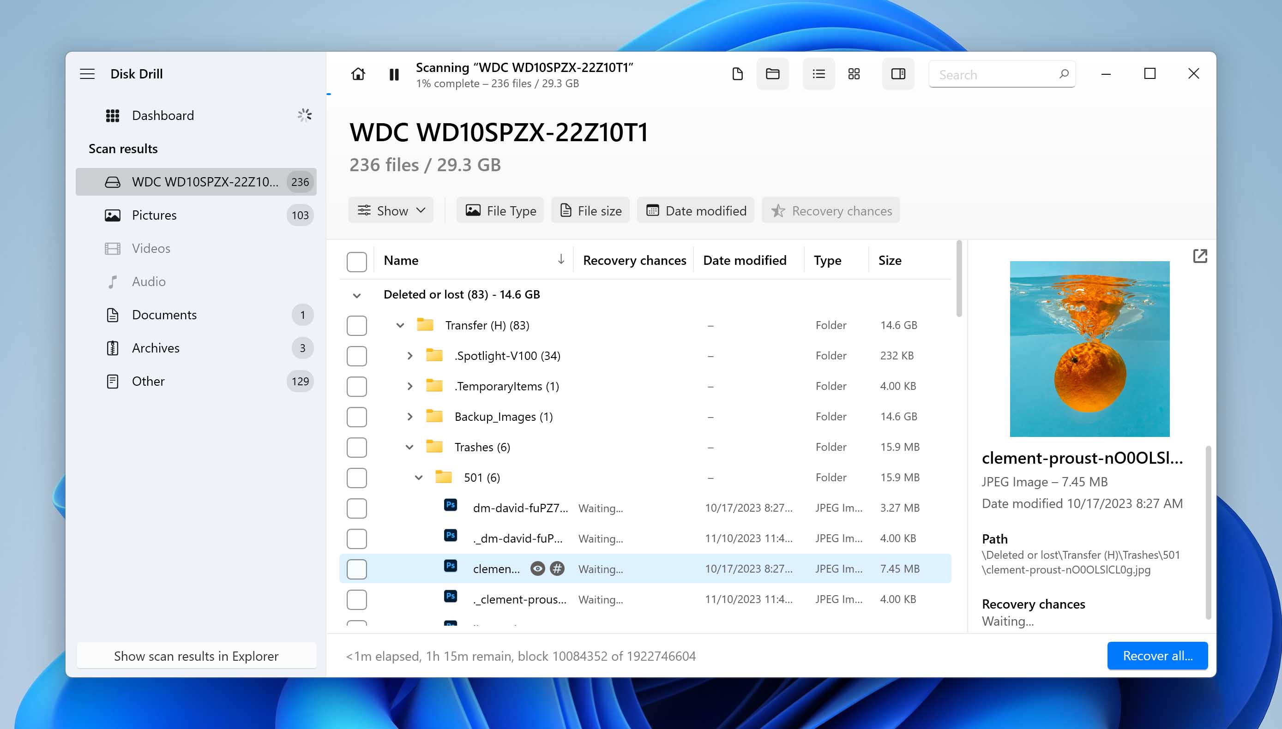
Task: Check the clemen... file checkbox
Action: (x=357, y=569)
